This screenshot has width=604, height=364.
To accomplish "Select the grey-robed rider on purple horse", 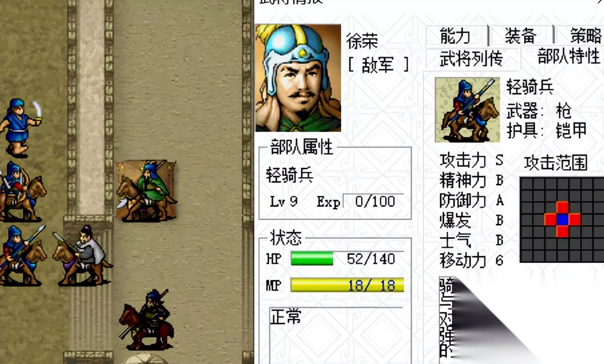I will click(x=82, y=255).
